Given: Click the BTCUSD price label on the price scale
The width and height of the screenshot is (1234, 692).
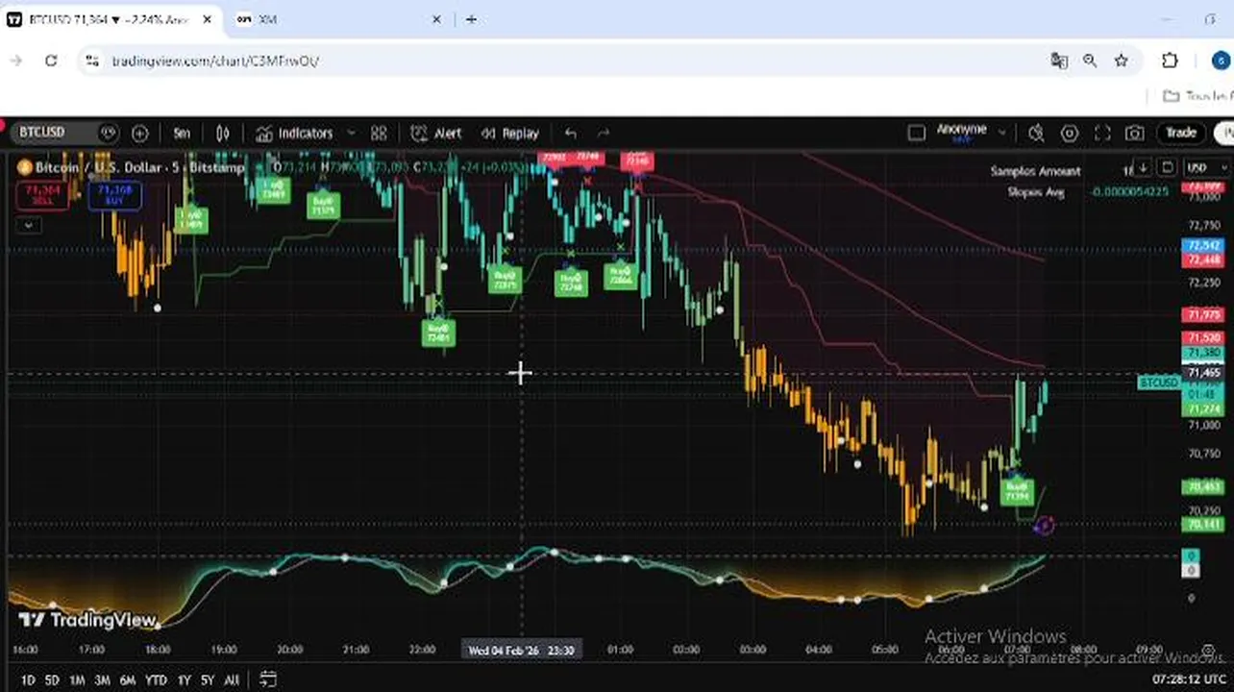Looking at the screenshot, I should pyautogui.click(x=1158, y=383).
